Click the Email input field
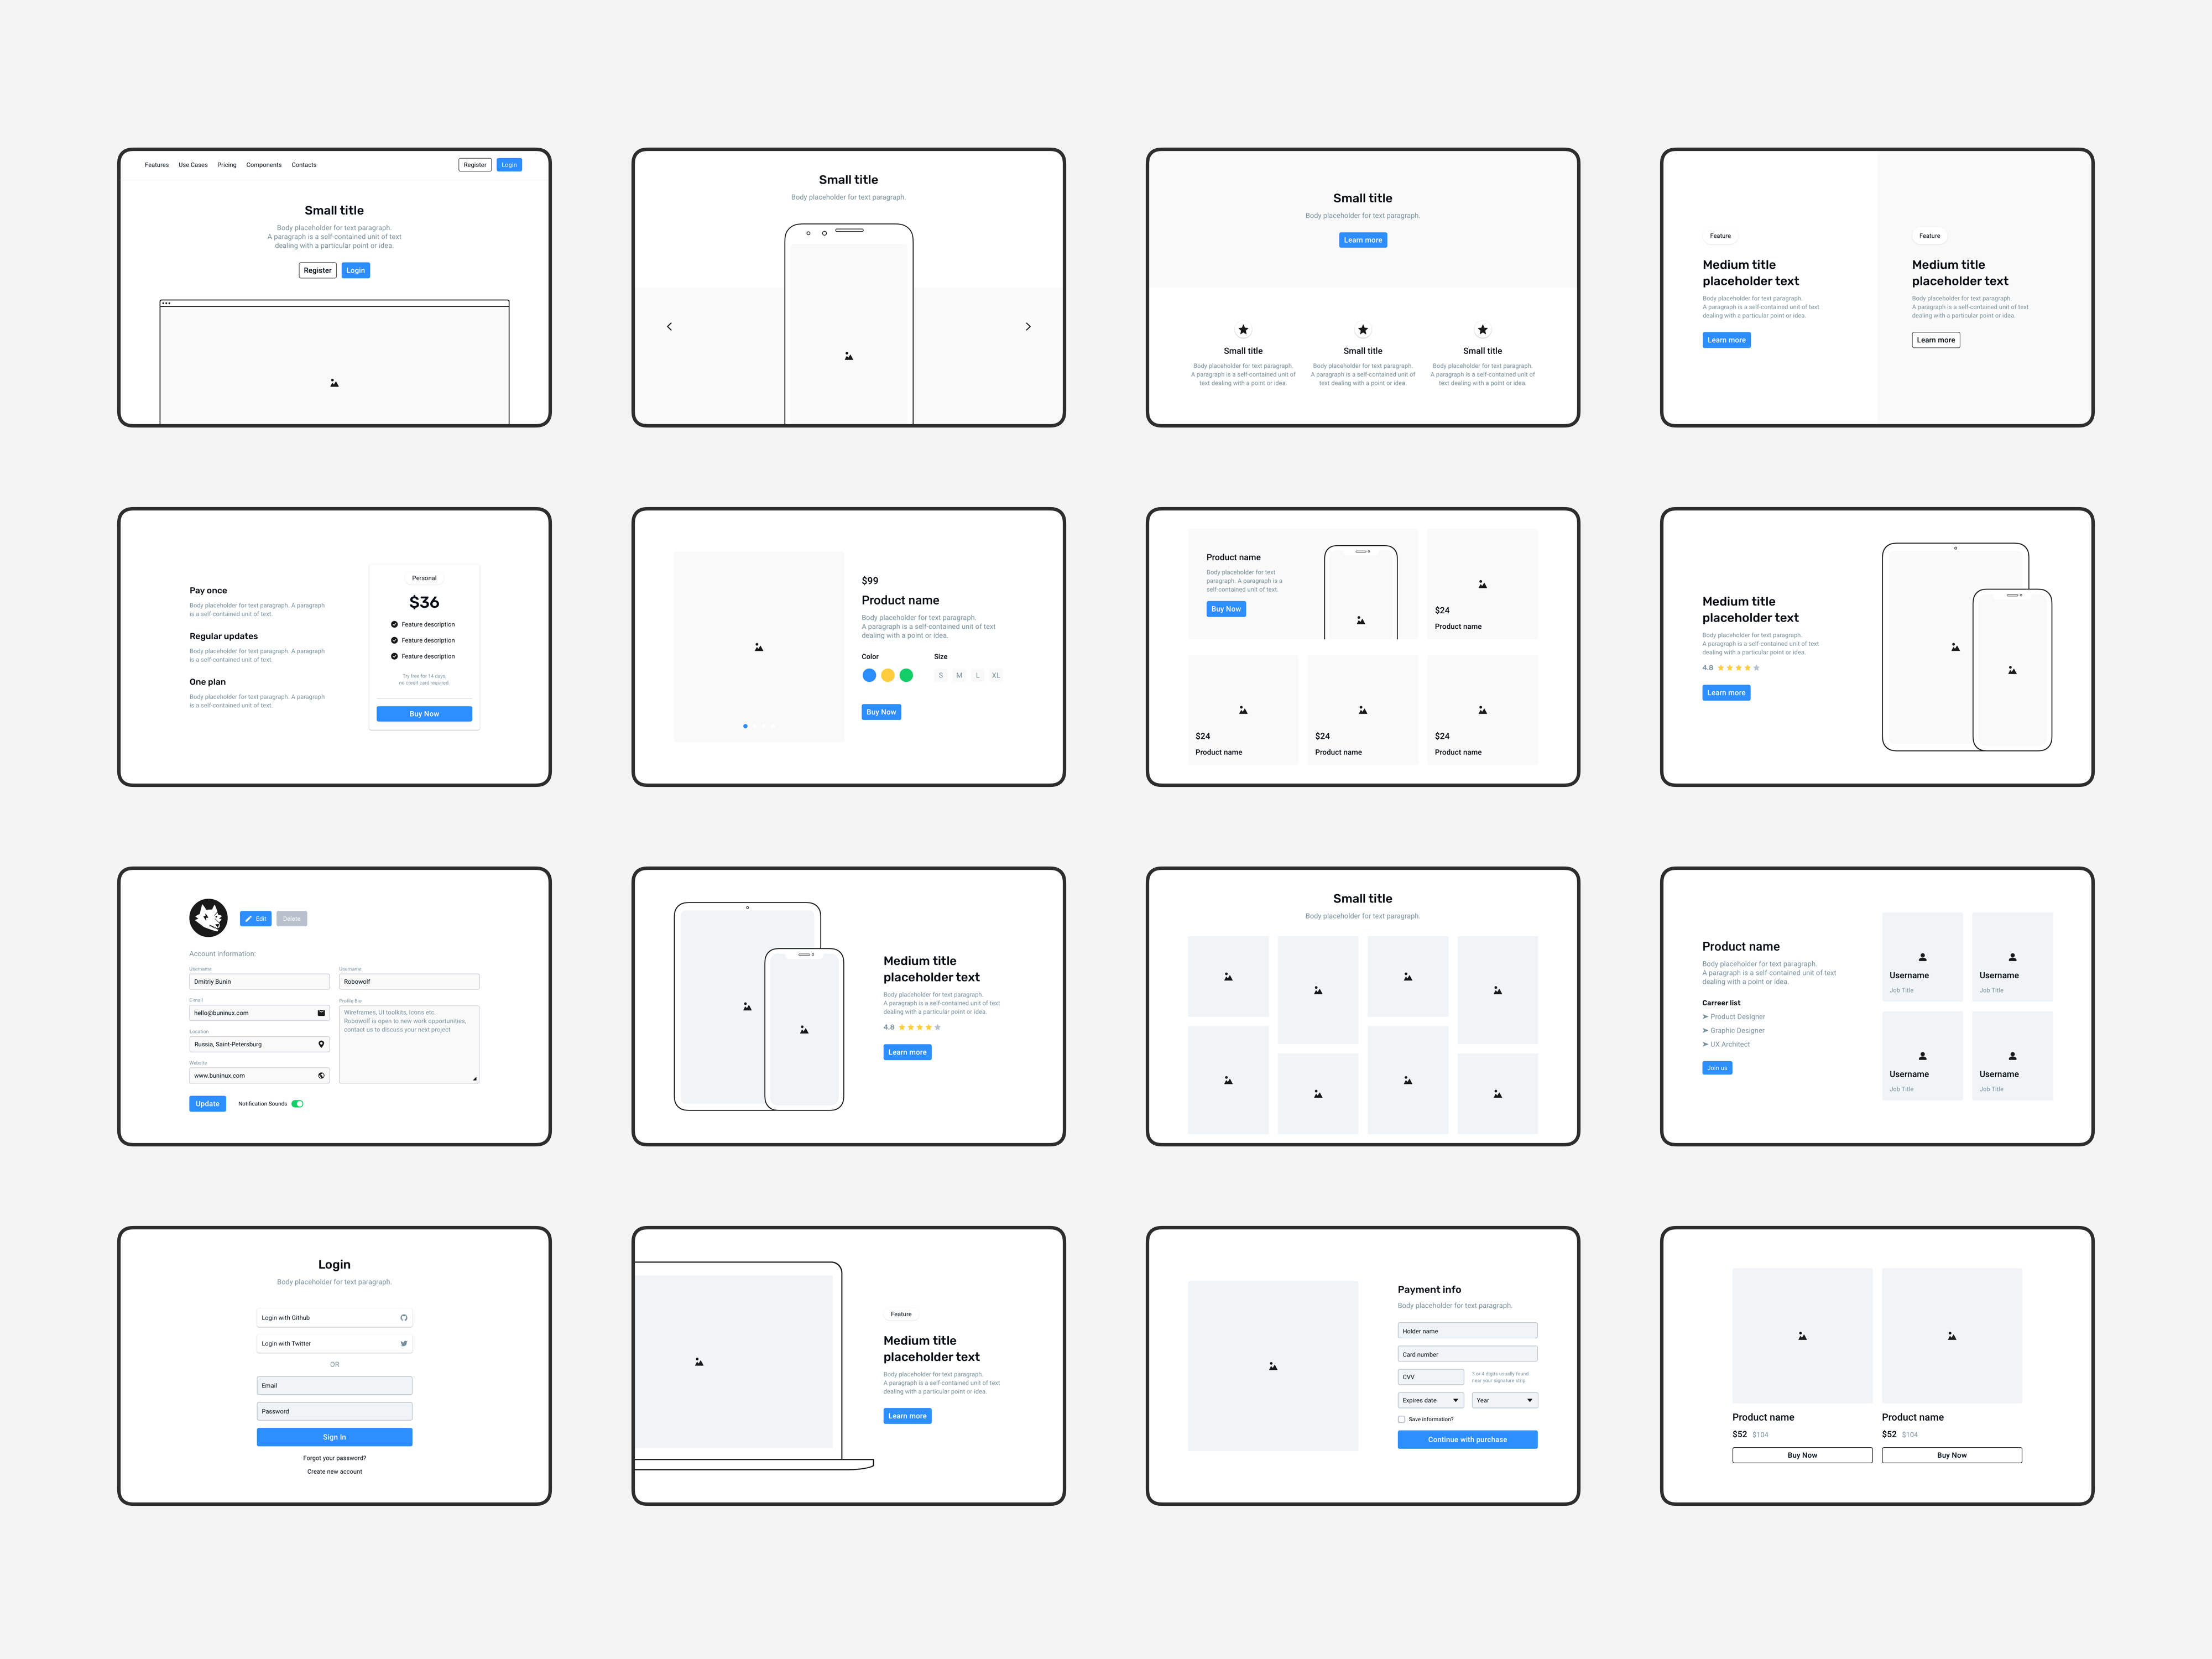The width and height of the screenshot is (2212, 1659). (334, 1386)
